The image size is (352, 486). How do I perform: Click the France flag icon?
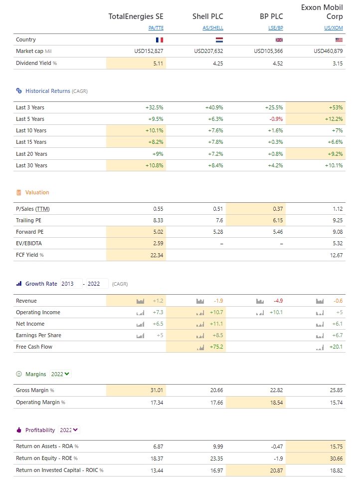(x=160, y=40)
